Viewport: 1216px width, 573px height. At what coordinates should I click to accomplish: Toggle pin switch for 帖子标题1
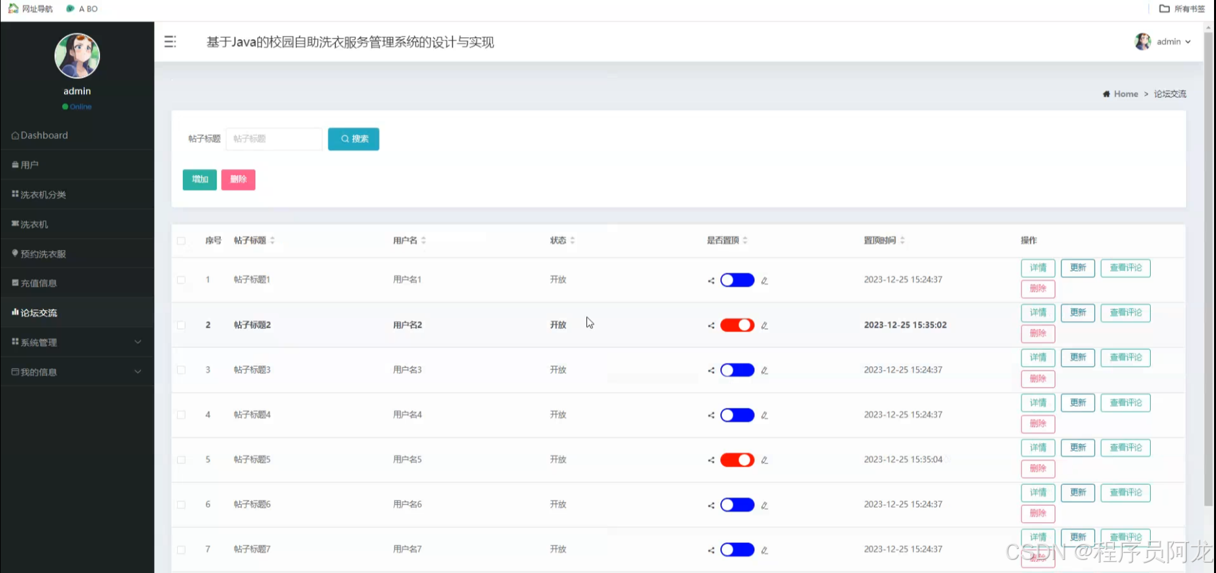(x=737, y=280)
